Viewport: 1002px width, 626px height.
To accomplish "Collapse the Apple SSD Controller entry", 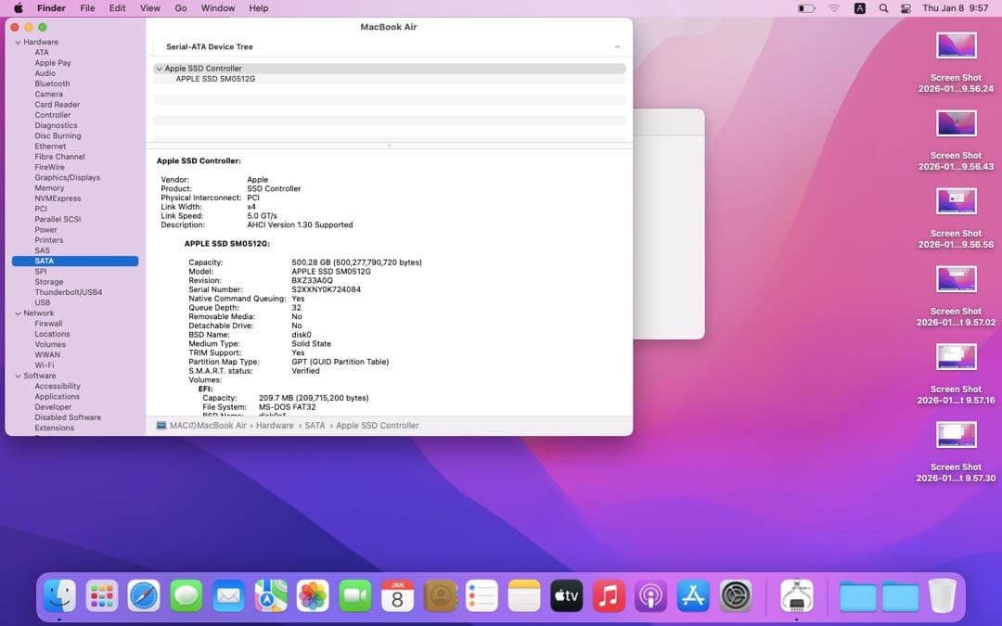I will (159, 68).
